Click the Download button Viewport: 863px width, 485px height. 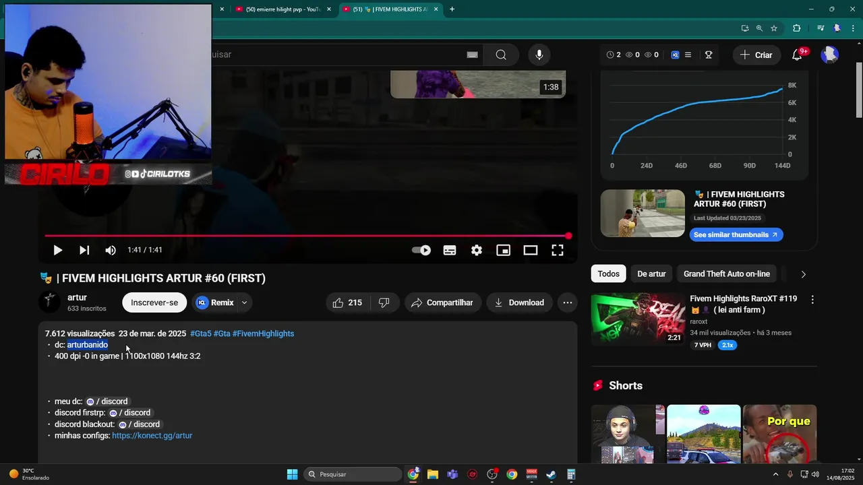point(519,302)
